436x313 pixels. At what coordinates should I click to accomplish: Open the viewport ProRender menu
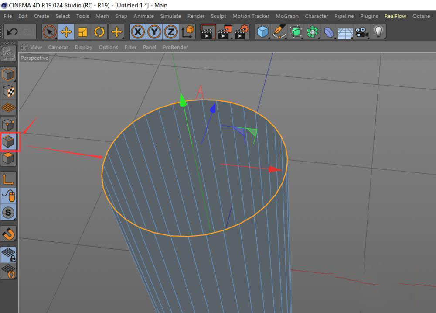tap(175, 47)
